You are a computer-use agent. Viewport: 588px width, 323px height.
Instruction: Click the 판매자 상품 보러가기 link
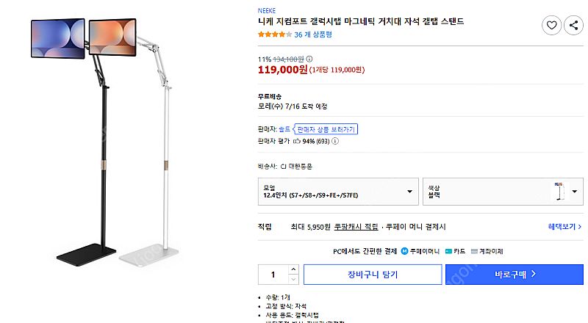coord(326,129)
